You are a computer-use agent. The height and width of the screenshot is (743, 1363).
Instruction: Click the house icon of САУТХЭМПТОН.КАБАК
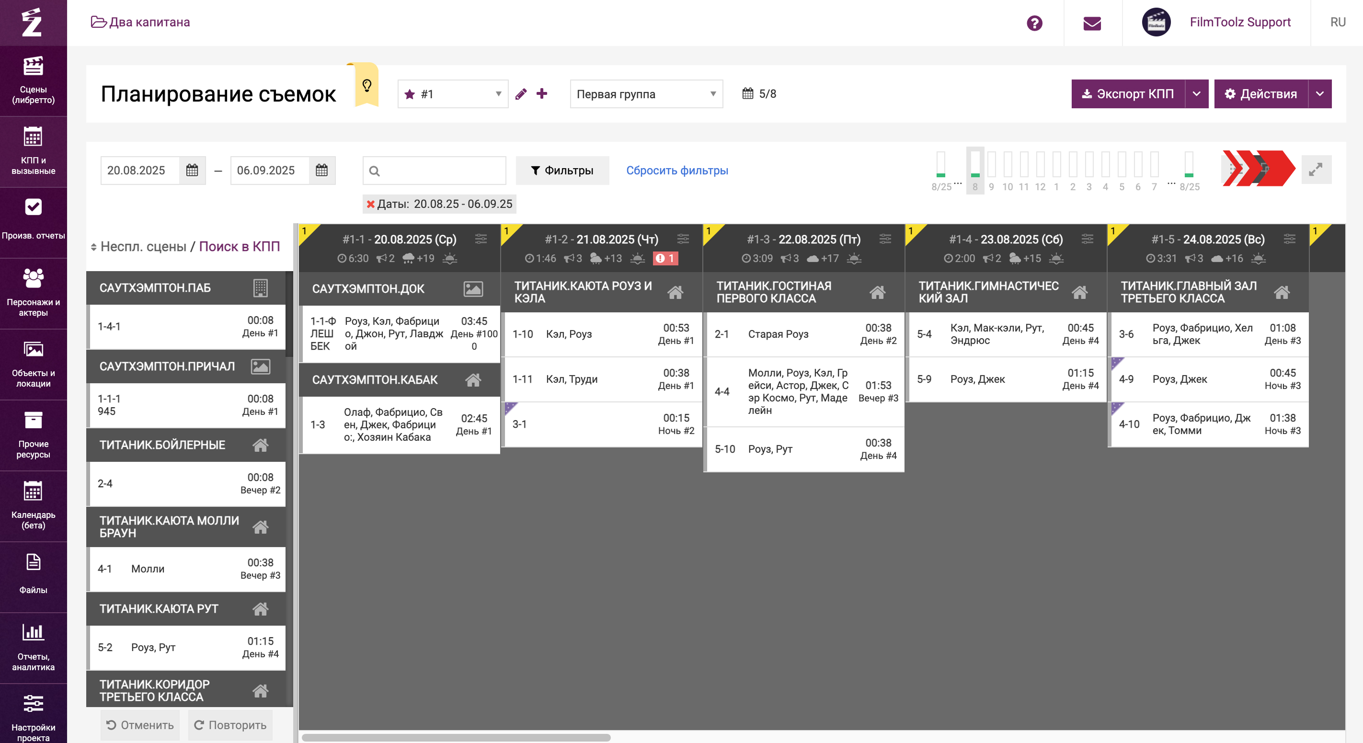pos(473,380)
